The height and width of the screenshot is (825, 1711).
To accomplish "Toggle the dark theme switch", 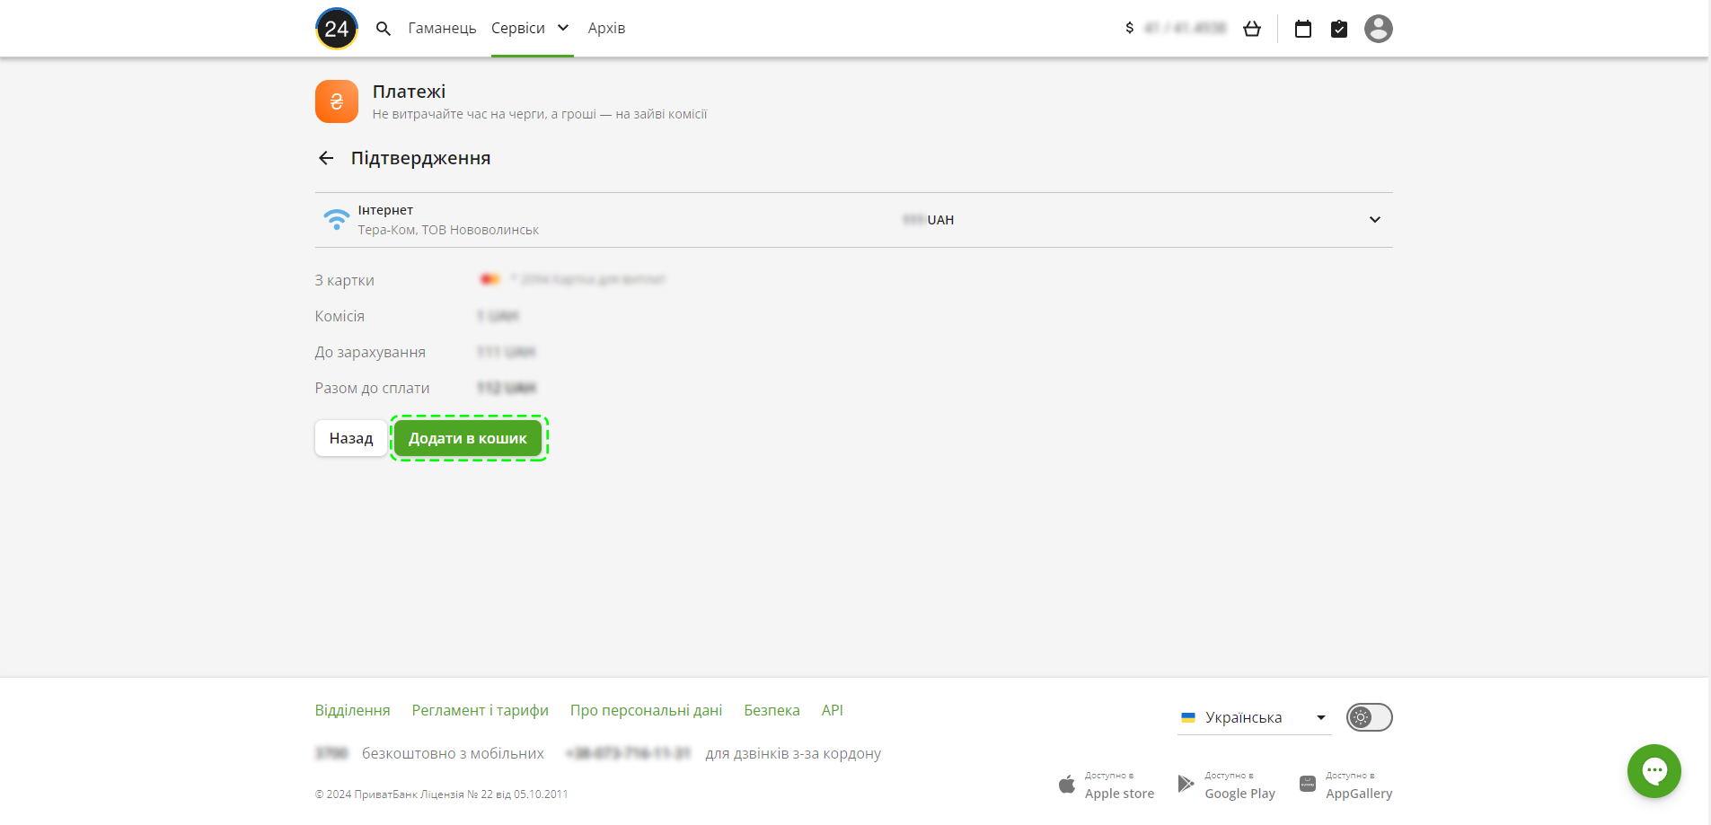I will click(x=1370, y=717).
